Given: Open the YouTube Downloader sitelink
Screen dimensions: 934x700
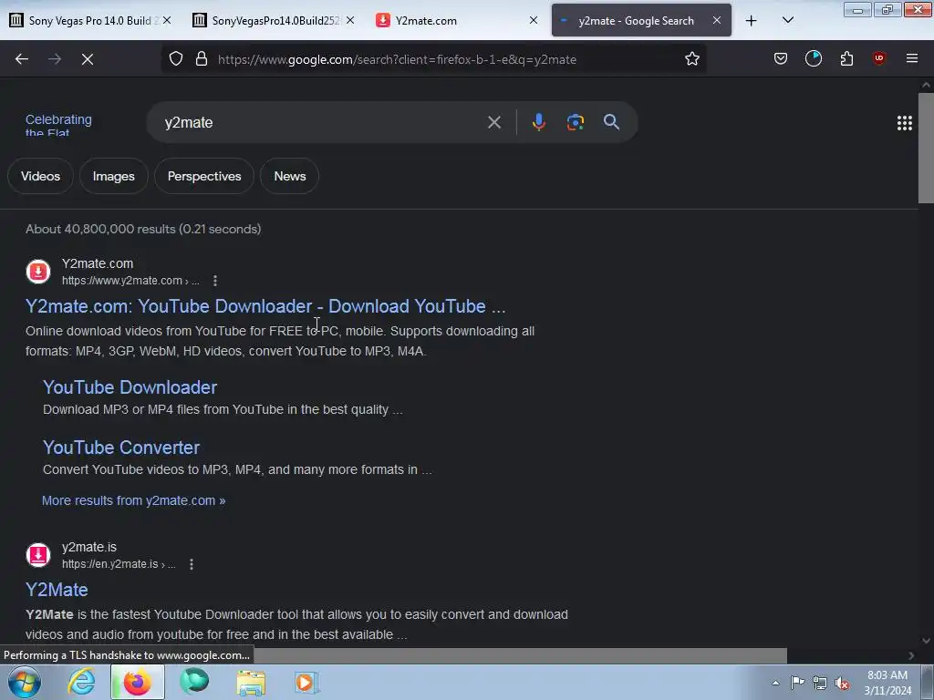Looking at the screenshot, I should [130, 387].
